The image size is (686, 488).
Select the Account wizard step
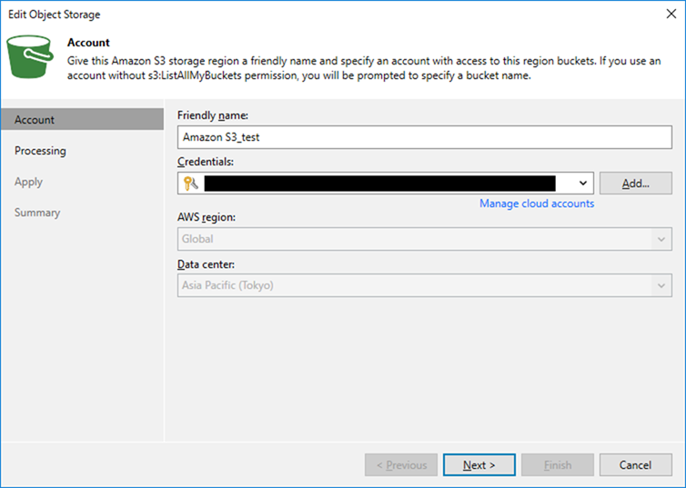[x=82, y=120]
